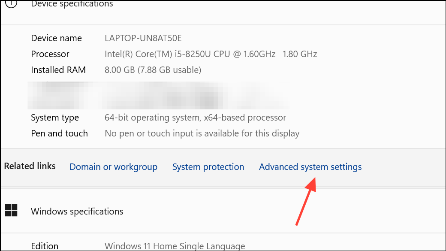
Task: Click the Related links label
Action: coord(30,166)
